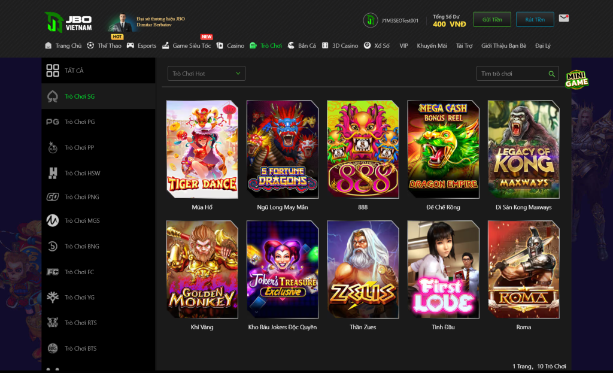613x373 pixels.
Task: Click the user avatar icon beside J1M3SEOTest001
Action: click(x=370, y=20)
